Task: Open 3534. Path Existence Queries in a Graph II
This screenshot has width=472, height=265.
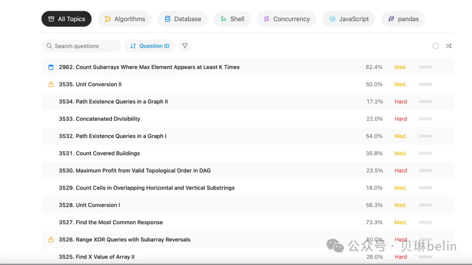Action: tap(114, 102)
